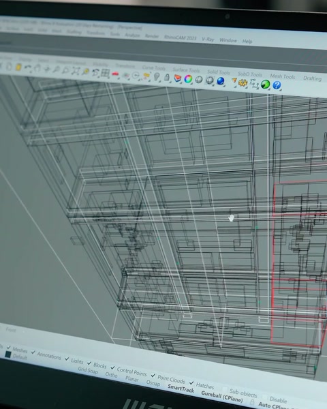
Task: Toggle Grid Snap in the status bar
Action: (88, 370)
